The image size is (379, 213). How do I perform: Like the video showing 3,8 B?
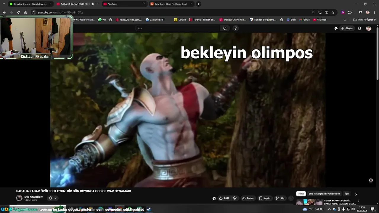pos(224,198)
